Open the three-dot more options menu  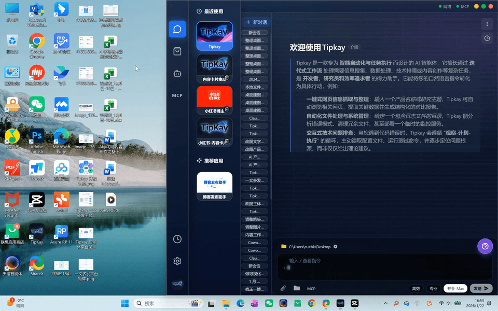(487, 24)
